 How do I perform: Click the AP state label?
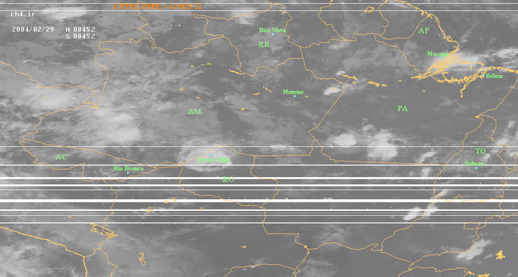pyautogui.click(x=424, y=31)
